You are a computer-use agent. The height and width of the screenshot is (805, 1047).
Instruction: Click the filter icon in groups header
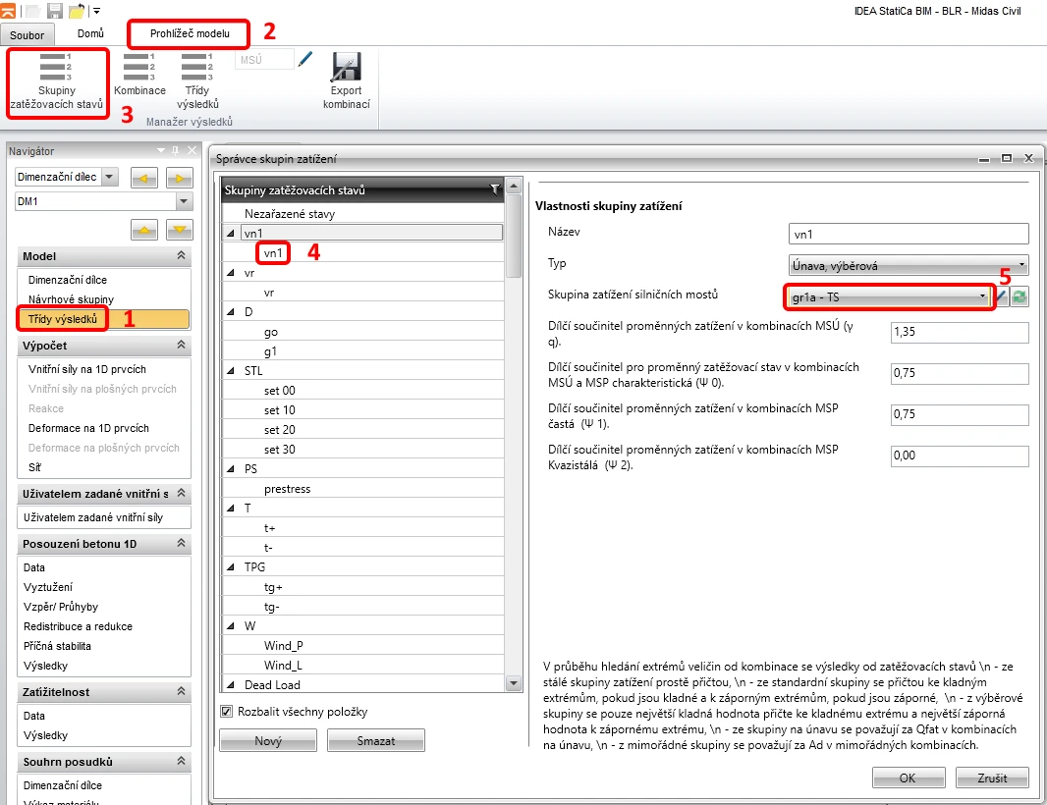point(494,189)
